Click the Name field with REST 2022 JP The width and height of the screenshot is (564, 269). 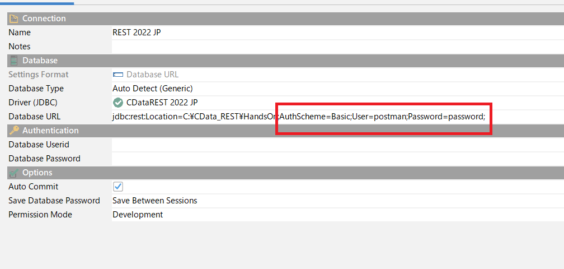coord(336,33)
